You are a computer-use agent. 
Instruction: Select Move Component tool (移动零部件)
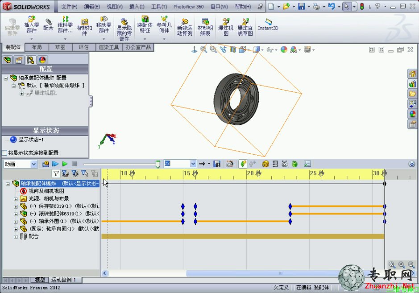click(x=104, y=25)
